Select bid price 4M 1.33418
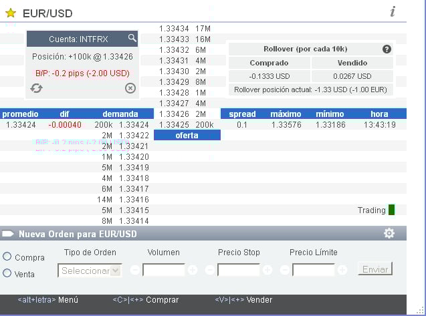The height and width of the screenshot is (316, 426). click(x=125, y=178)
